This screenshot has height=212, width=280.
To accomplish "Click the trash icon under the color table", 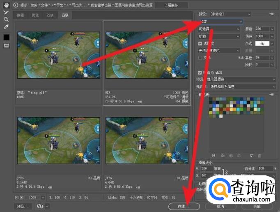I will coord(260,156).
